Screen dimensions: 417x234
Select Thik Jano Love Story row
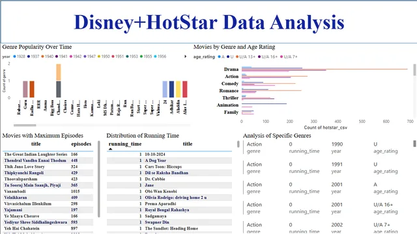48,166
